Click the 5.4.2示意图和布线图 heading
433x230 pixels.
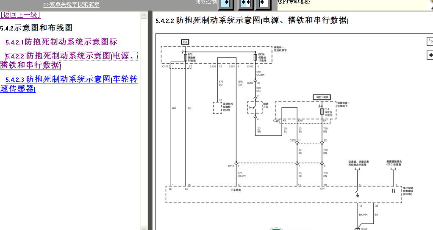click(x=36, y=28)
